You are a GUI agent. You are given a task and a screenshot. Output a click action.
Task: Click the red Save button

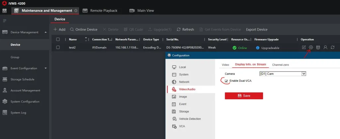pyautogui.click(x=244, y=96)
